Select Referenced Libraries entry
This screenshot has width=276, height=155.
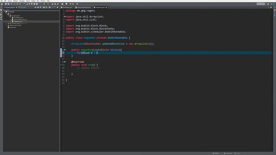tap(14, 25)
